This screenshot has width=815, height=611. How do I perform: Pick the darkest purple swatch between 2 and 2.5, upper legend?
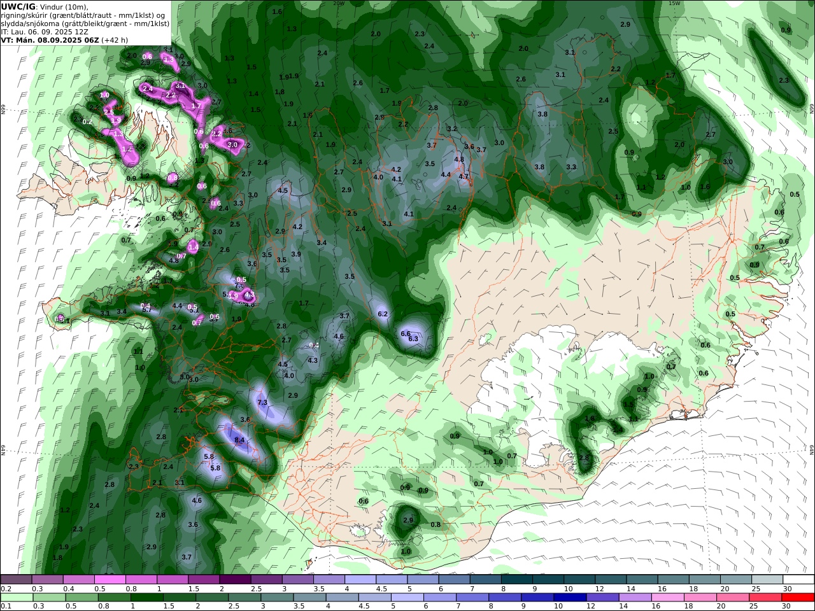[x=235, y=579]
